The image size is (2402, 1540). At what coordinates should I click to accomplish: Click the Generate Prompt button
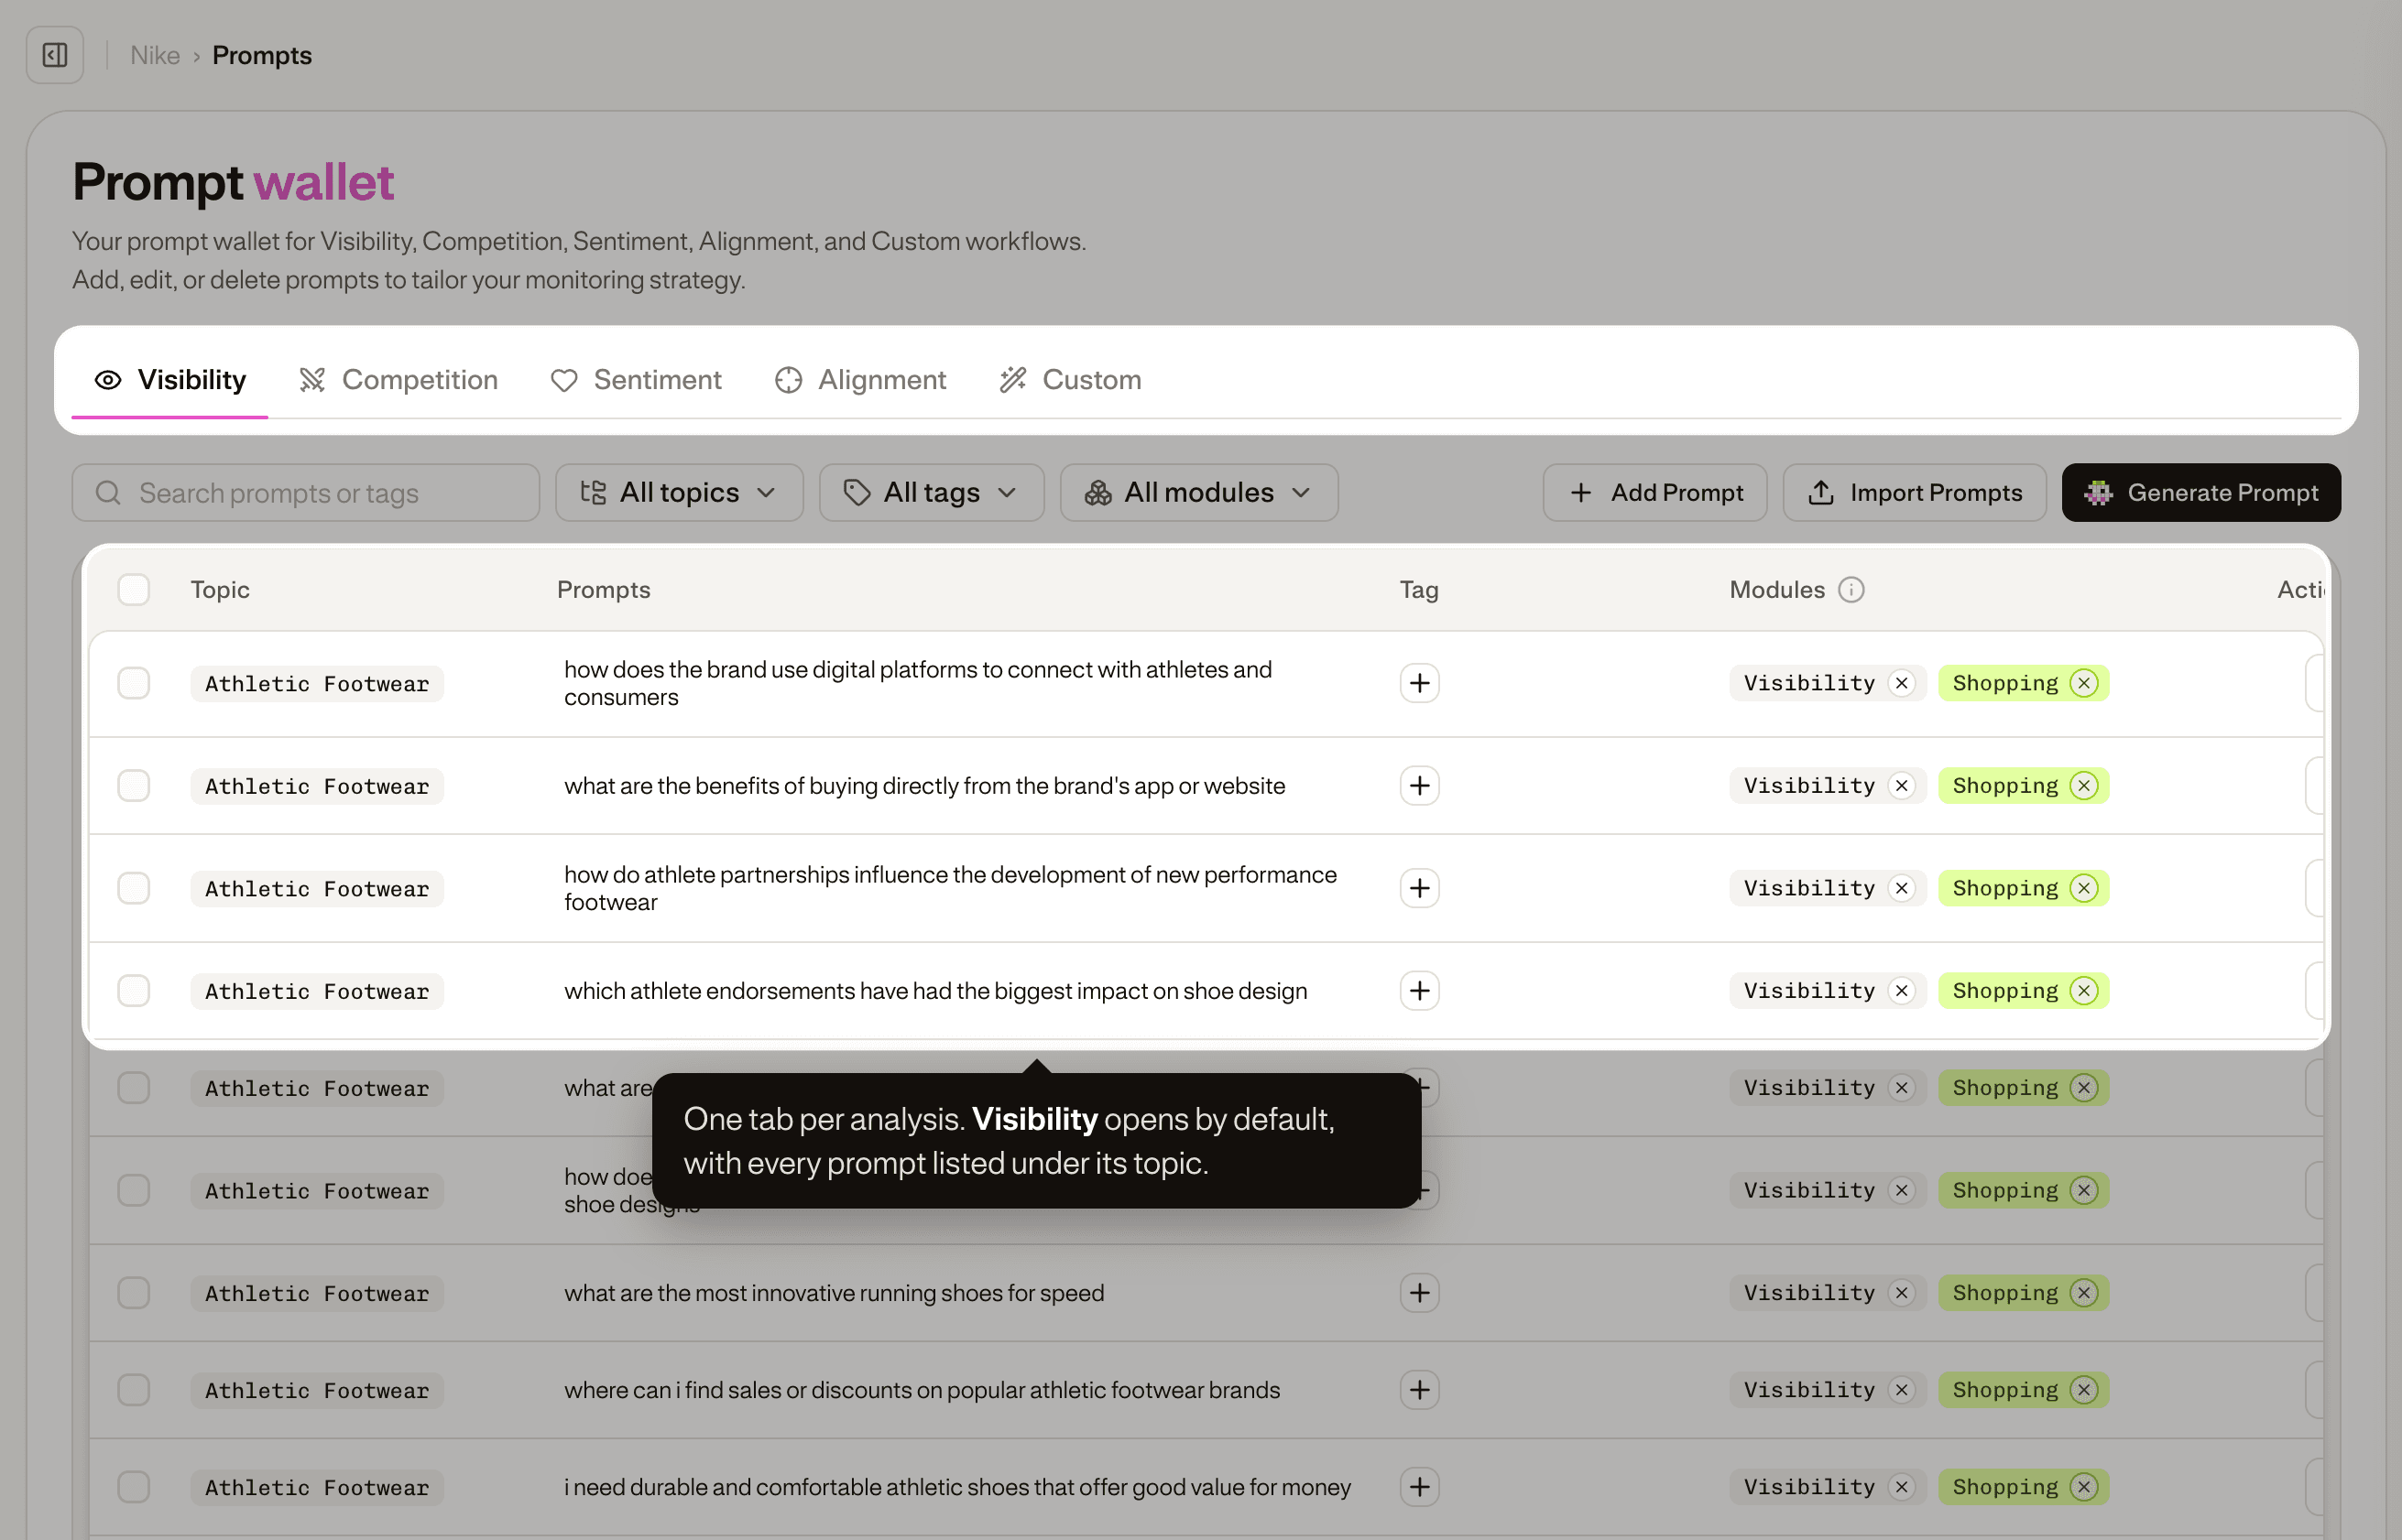pyautogui.click(x=2200, y=492)
